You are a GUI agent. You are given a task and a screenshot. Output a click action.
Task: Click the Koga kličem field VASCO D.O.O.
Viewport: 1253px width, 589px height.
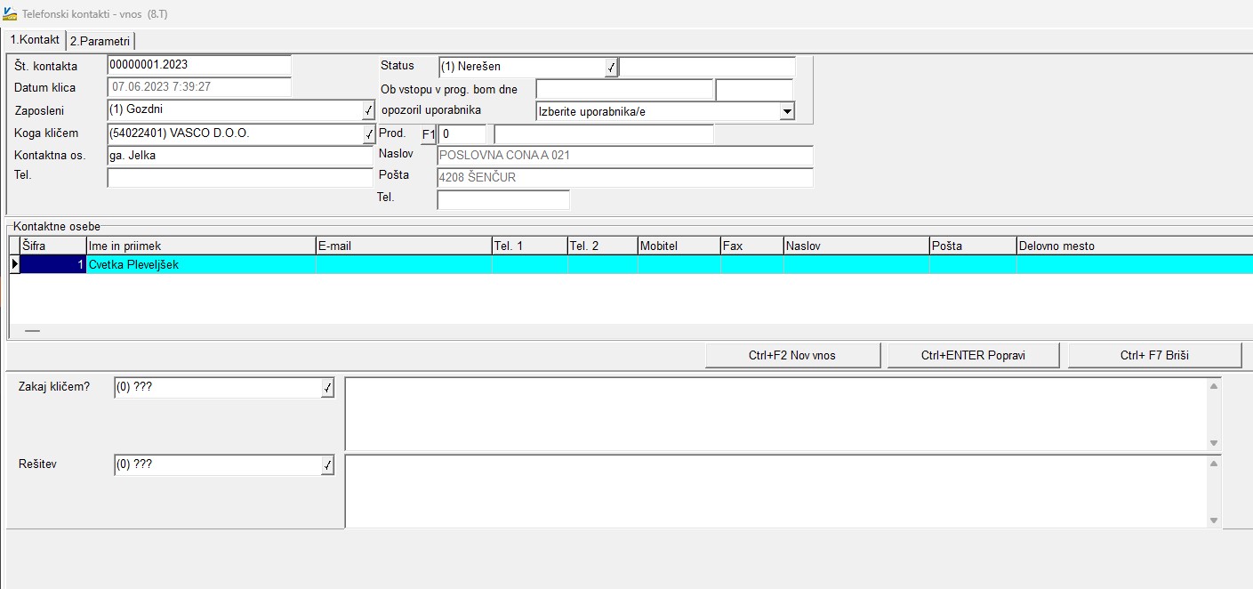click(234, 133)
